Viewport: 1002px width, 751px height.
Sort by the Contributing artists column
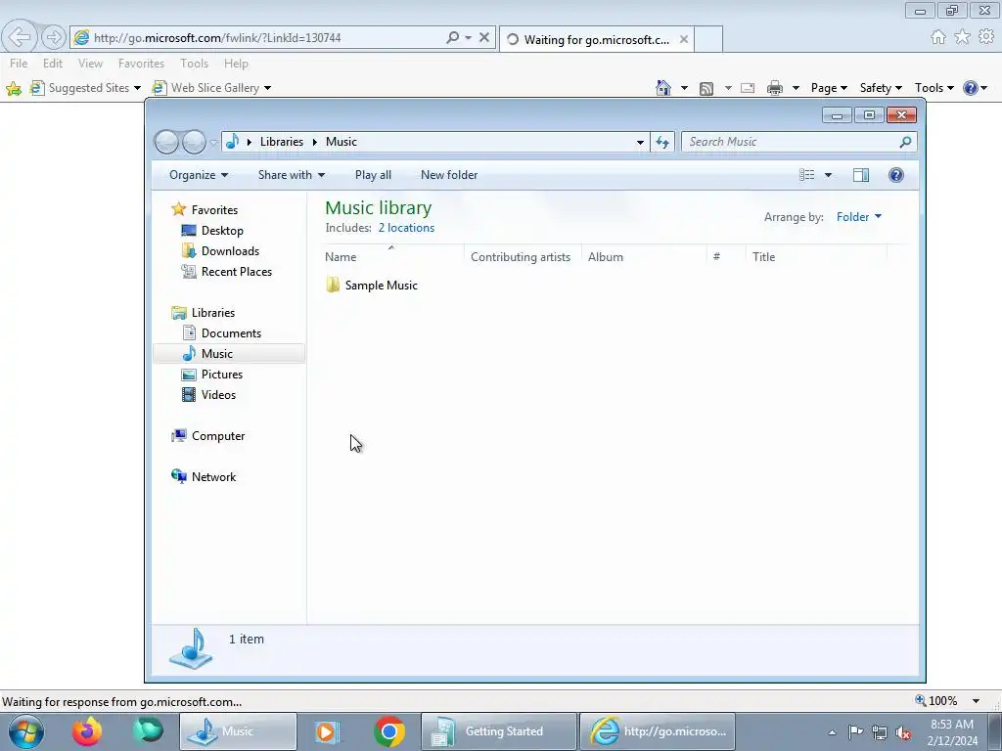pyautogui.click(x=521, y=257)
